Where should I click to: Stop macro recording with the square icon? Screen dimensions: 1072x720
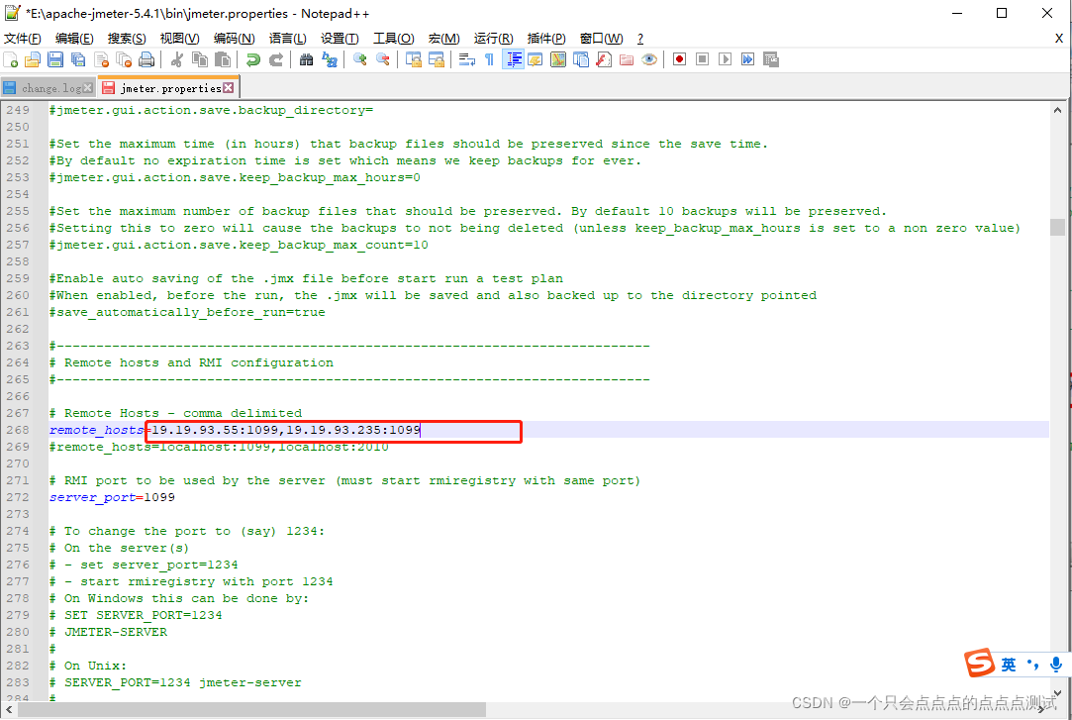point(702,59)
